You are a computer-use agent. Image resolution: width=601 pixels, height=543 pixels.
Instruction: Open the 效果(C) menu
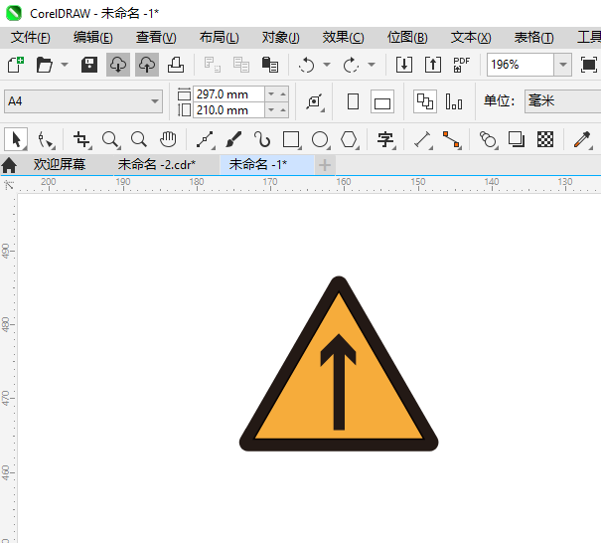point(343,38)
